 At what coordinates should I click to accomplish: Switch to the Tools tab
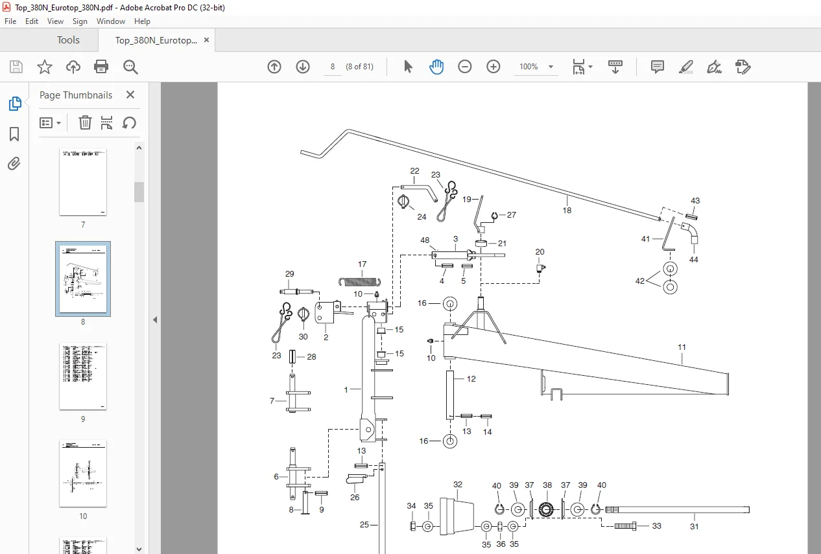point(68,40)
